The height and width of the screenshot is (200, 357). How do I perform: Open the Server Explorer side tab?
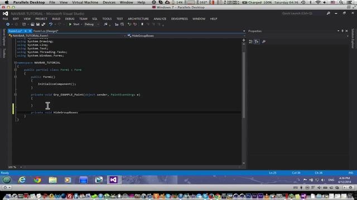pyautogui.click(x=4, y=37)
